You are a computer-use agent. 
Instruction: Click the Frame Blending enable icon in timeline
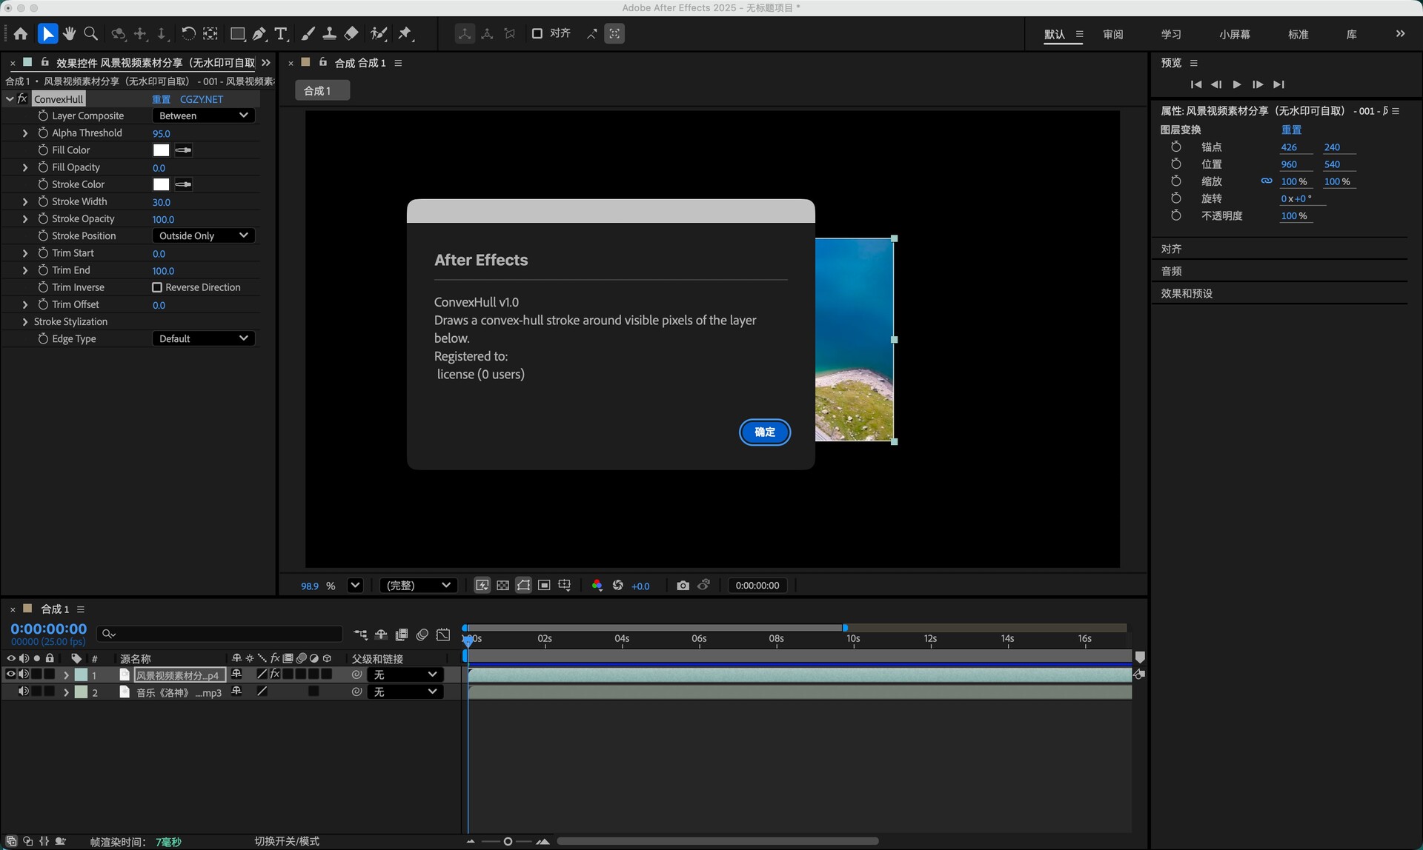[402, 635]
